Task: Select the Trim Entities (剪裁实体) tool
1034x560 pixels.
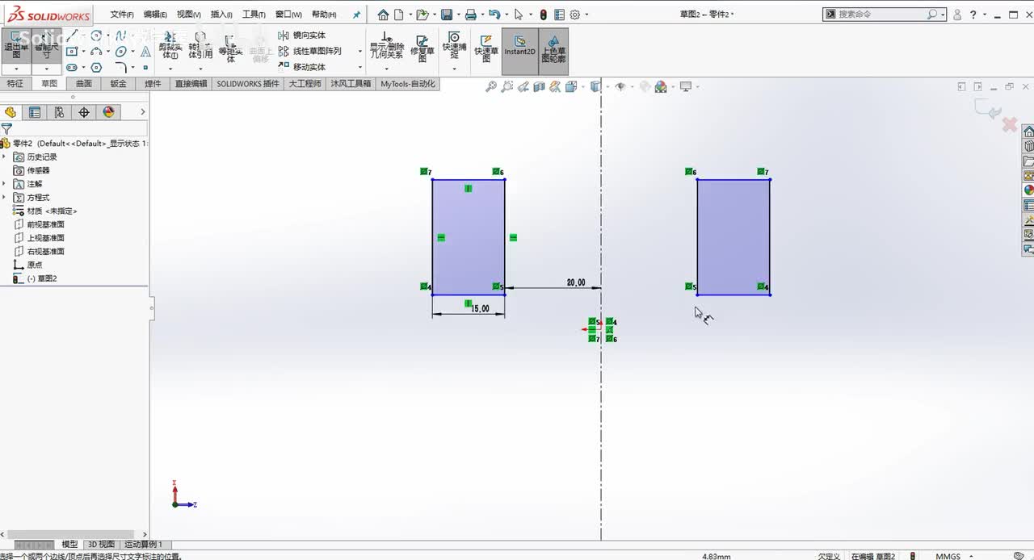Action: (x=170, y=46)
